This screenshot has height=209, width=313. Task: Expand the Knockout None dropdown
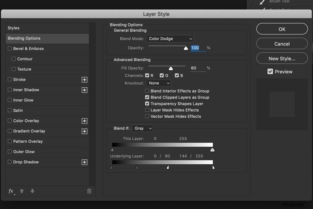159,83
